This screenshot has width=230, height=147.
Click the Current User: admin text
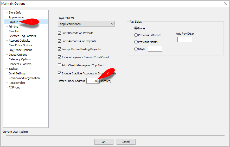click(x=15, y=132)
